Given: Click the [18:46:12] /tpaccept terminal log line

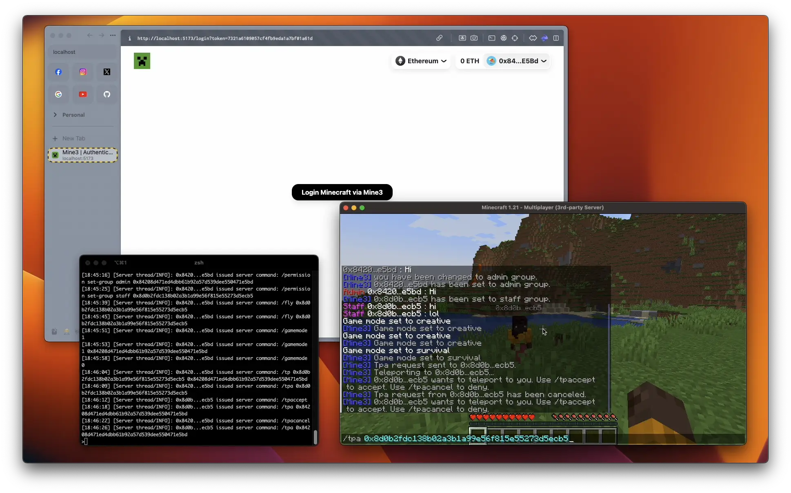Looking at the screenshot, I should 195,400.
